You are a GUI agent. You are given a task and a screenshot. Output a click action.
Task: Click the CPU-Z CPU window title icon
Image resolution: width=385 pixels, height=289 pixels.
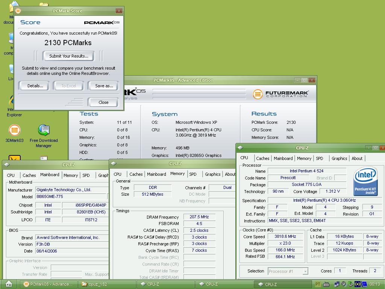(x=240, y=148)
